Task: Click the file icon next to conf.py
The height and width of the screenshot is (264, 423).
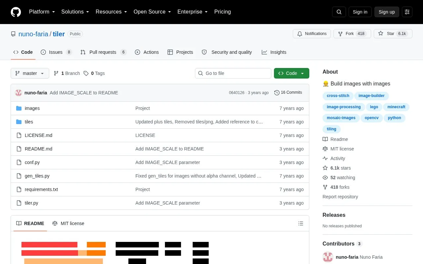Action: point(19,162)
